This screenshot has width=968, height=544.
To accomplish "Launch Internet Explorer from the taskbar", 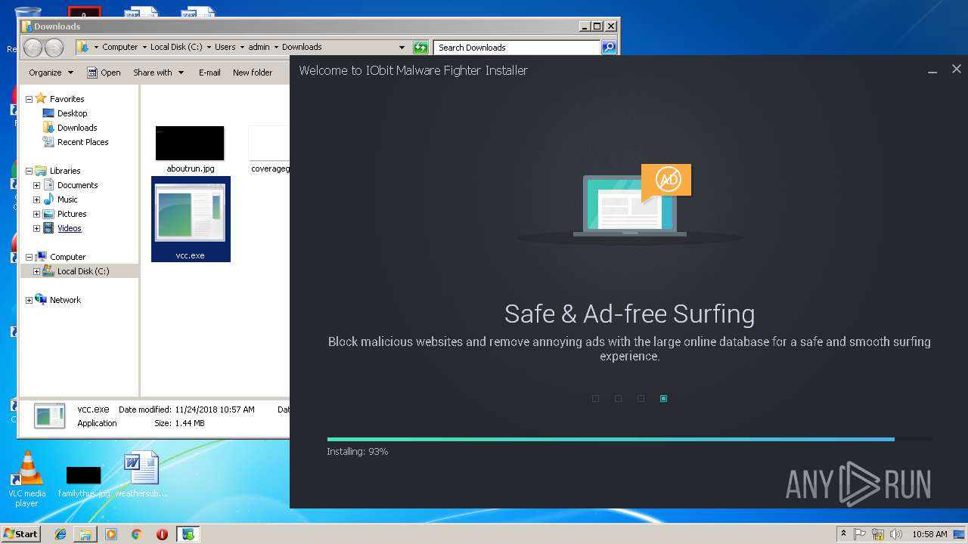I will (x=60, y=534).
